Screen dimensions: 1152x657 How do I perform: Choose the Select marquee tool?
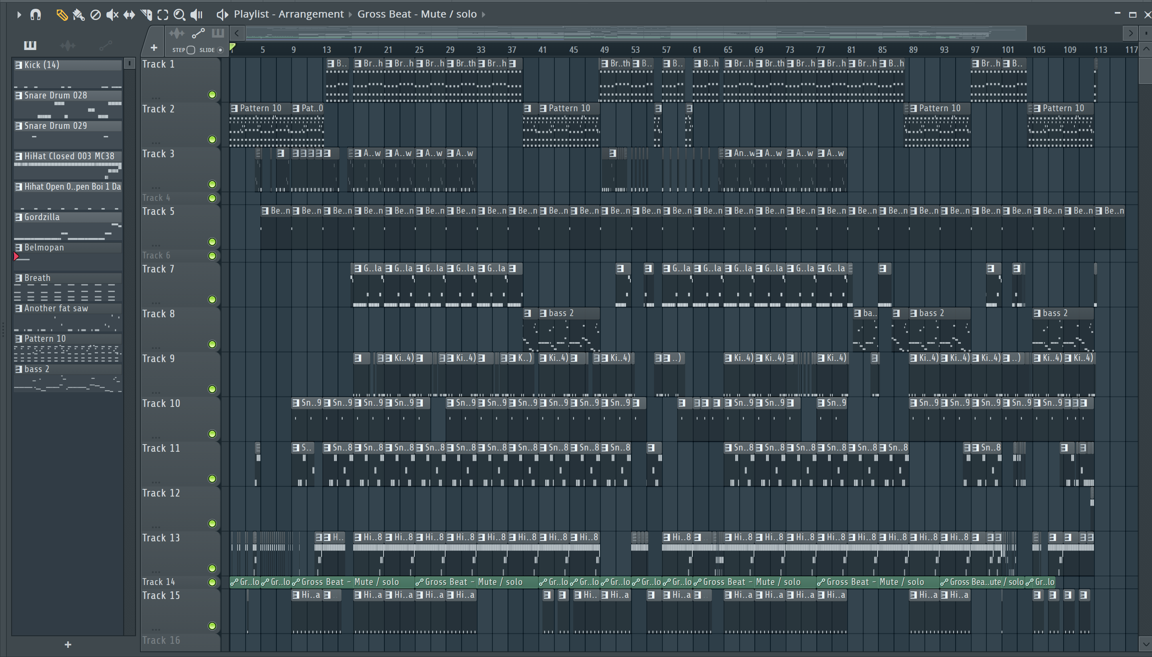coord(163,15)
